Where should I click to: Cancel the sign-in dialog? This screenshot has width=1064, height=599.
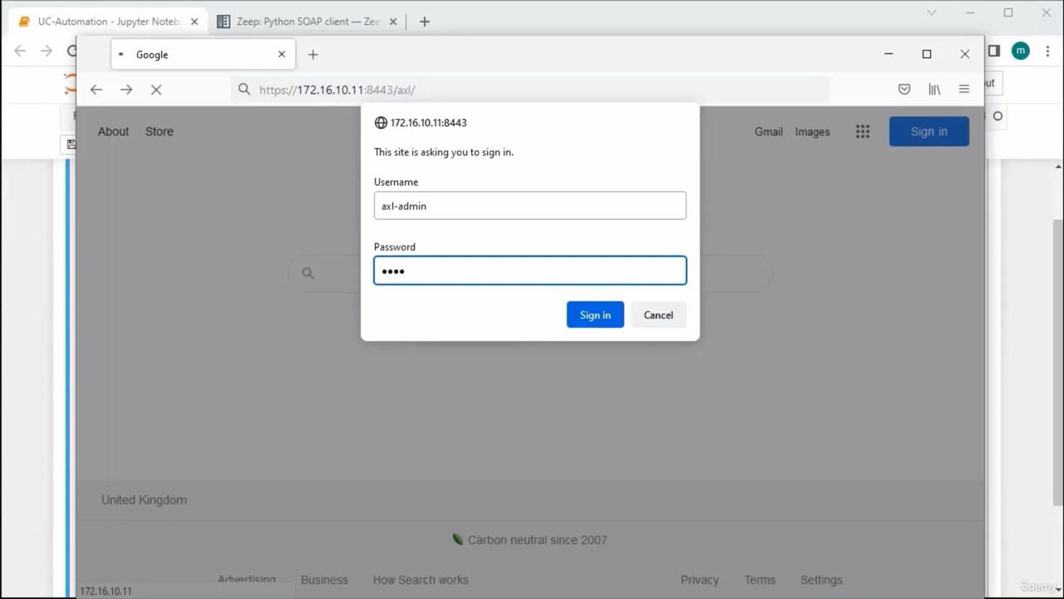coord(658,314)
